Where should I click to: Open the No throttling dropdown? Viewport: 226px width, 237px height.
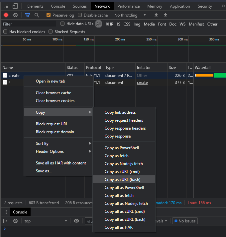130,15
